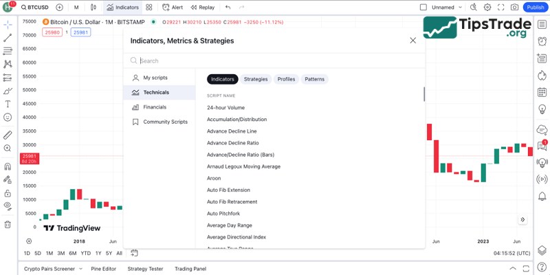Choose Average Directional Index from the list

click(x=236, y=237)
